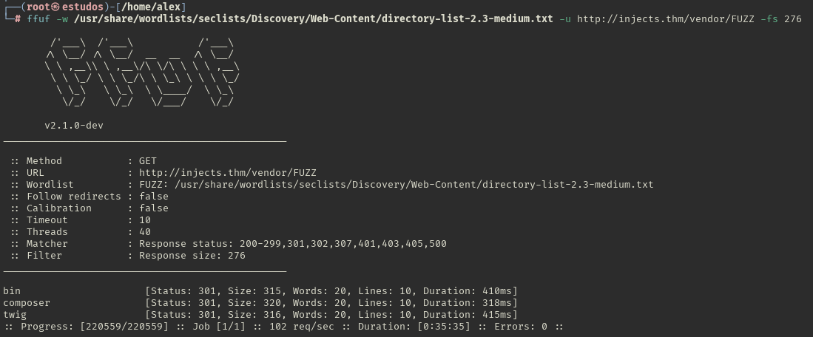Image resolution: width=813 pixels, height=337 pixels.
Task: Click the wordlist path in the command
Action: (x=313, y=19)
